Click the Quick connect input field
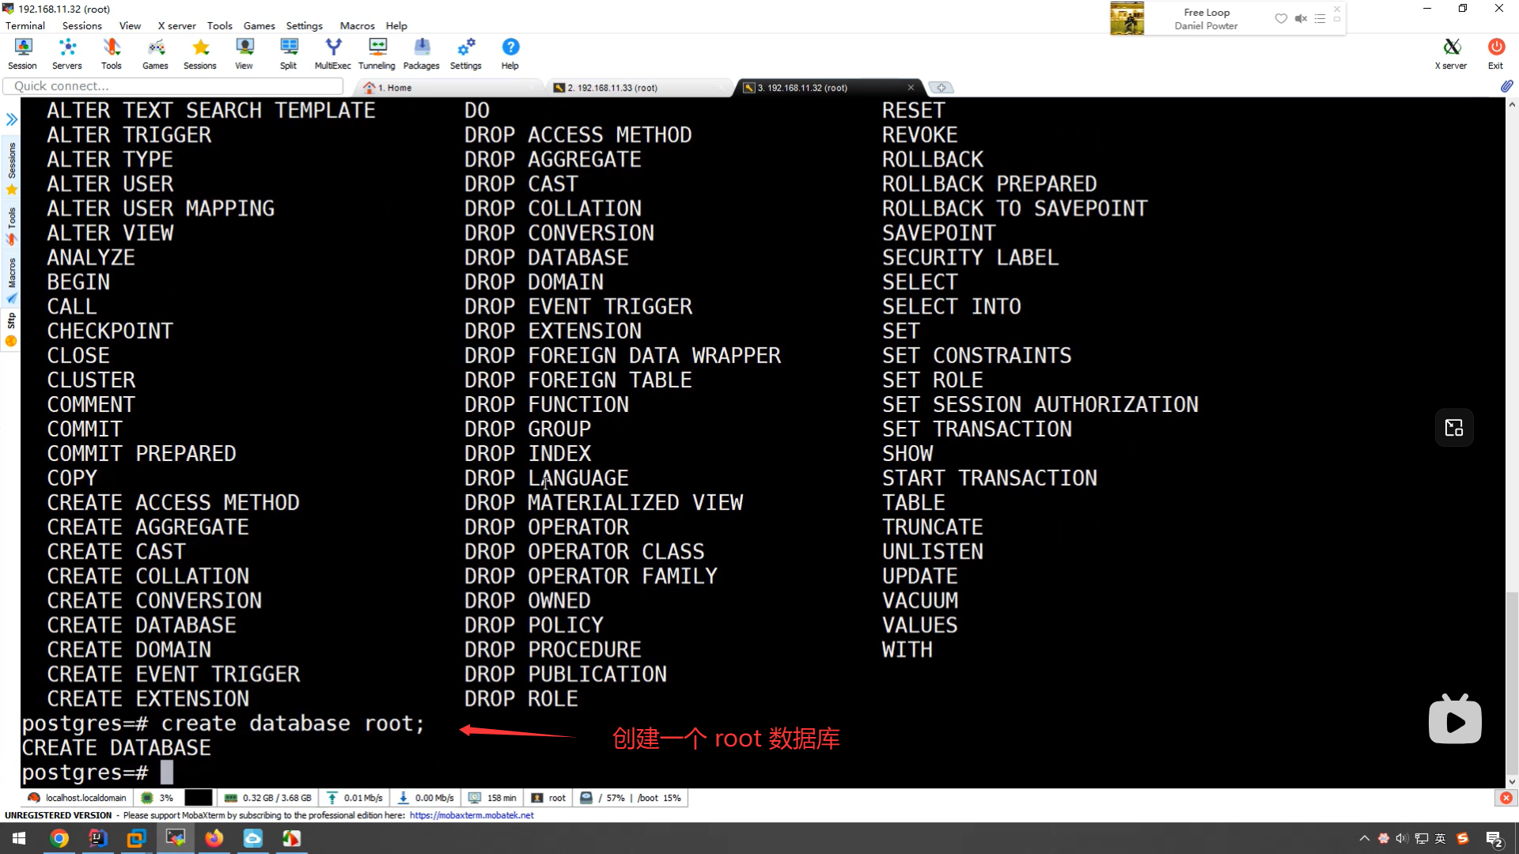 174,86
